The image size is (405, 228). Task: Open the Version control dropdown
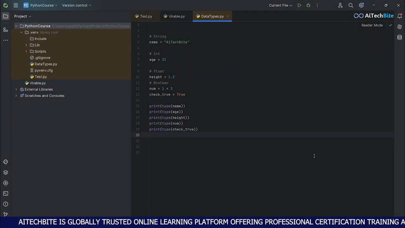tap(77, 5)
